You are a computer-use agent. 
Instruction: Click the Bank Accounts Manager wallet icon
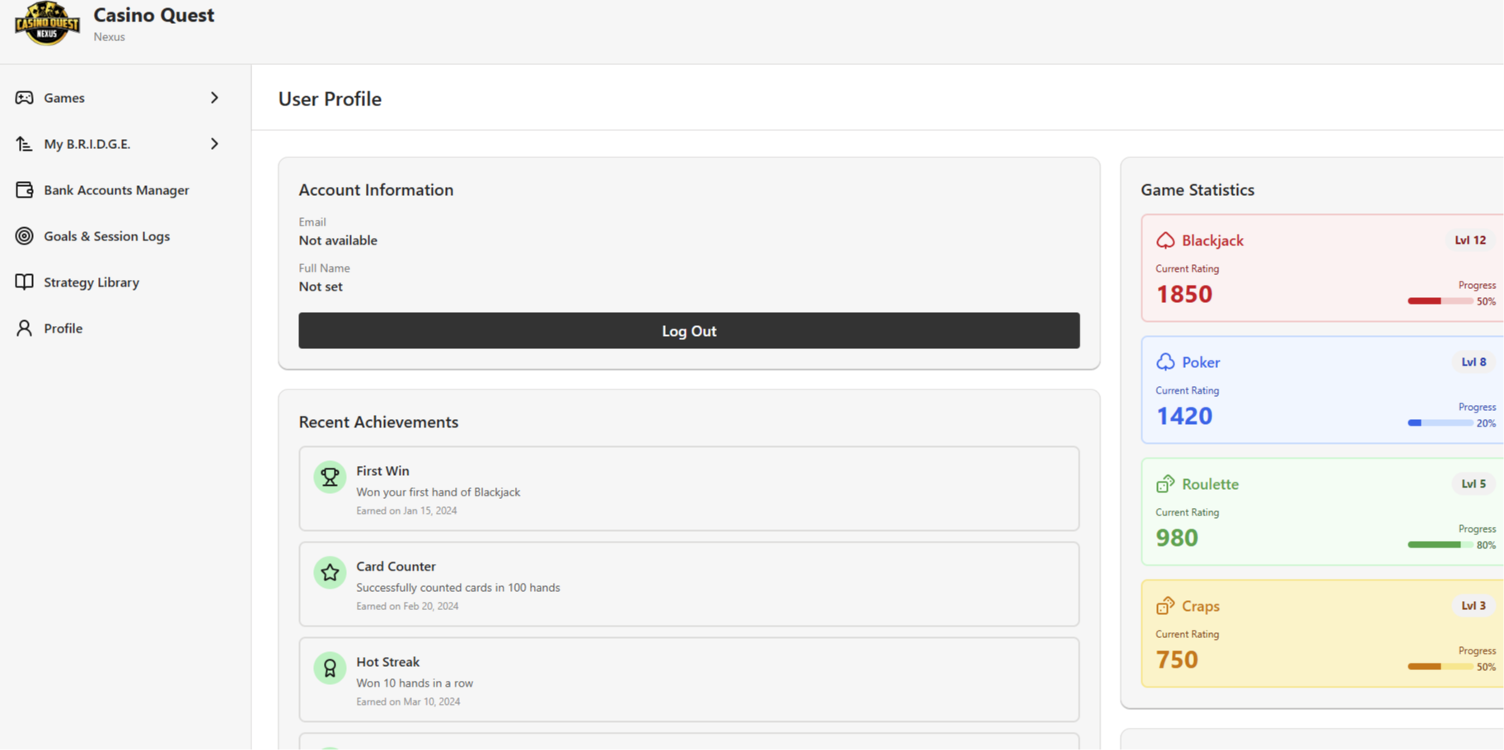pos(25,190)
